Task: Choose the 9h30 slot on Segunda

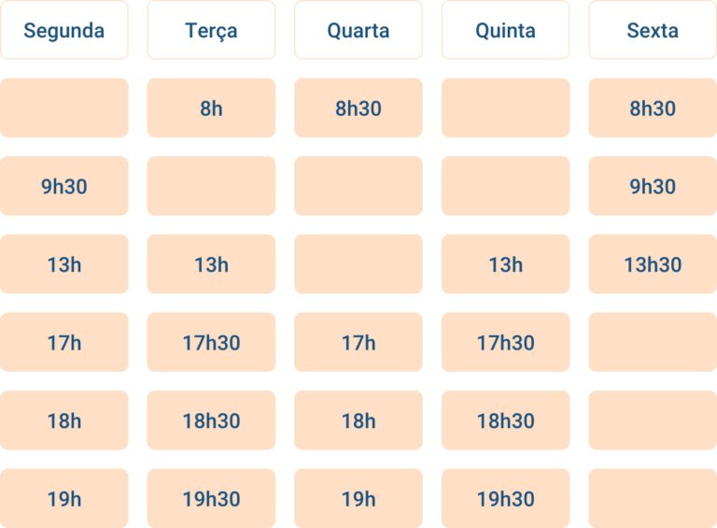Action: click(63, 186)
